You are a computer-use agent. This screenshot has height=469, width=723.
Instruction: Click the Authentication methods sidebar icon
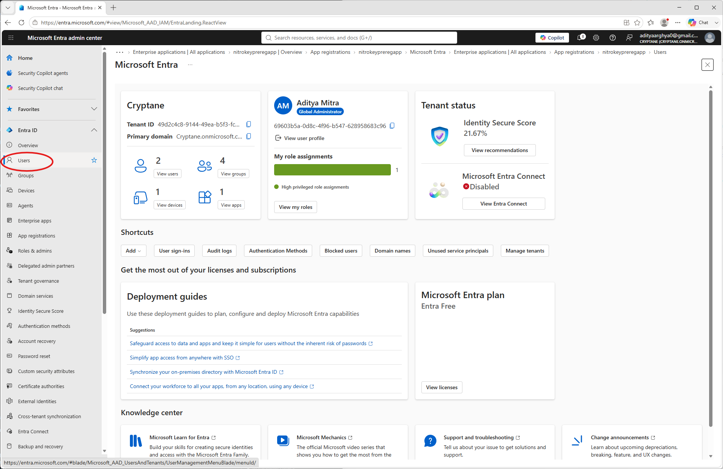pos(10,326)
